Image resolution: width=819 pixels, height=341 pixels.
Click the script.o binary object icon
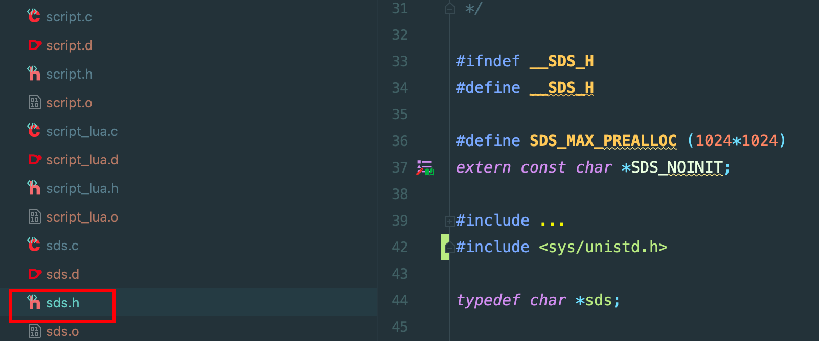click(x=34, y=103)
